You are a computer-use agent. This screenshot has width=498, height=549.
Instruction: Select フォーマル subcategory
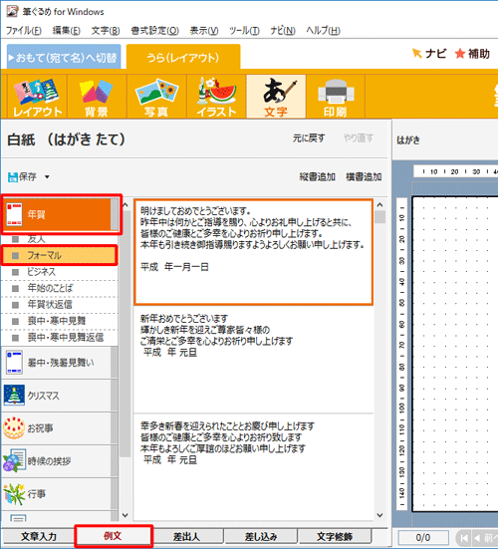pyautogui.click(x=60, y=255)
